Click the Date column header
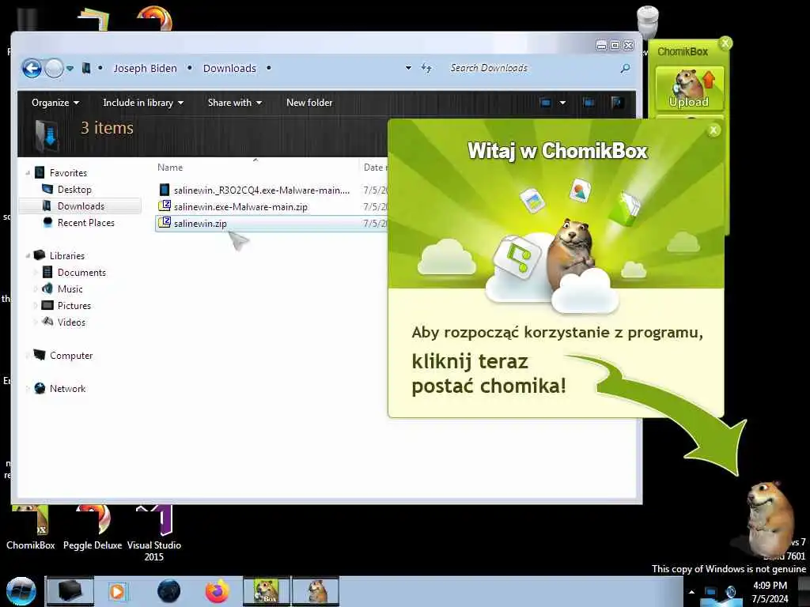 373,168
